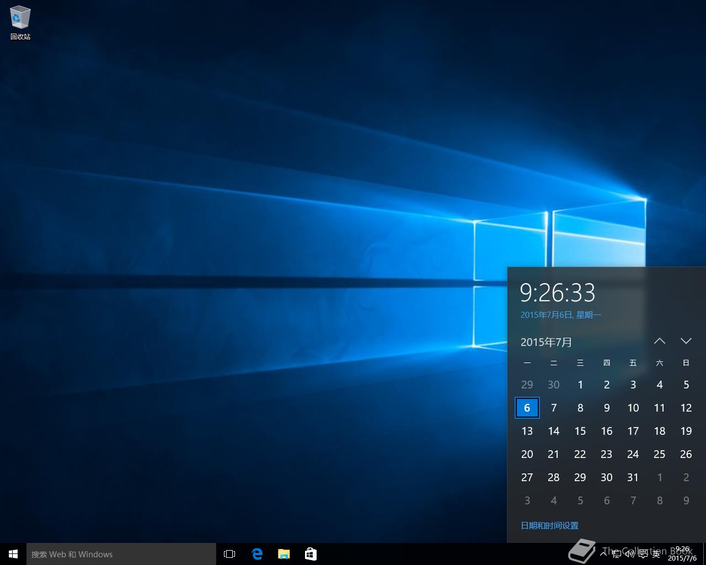Click the volume speaker tray icon

tap(630, 554)
